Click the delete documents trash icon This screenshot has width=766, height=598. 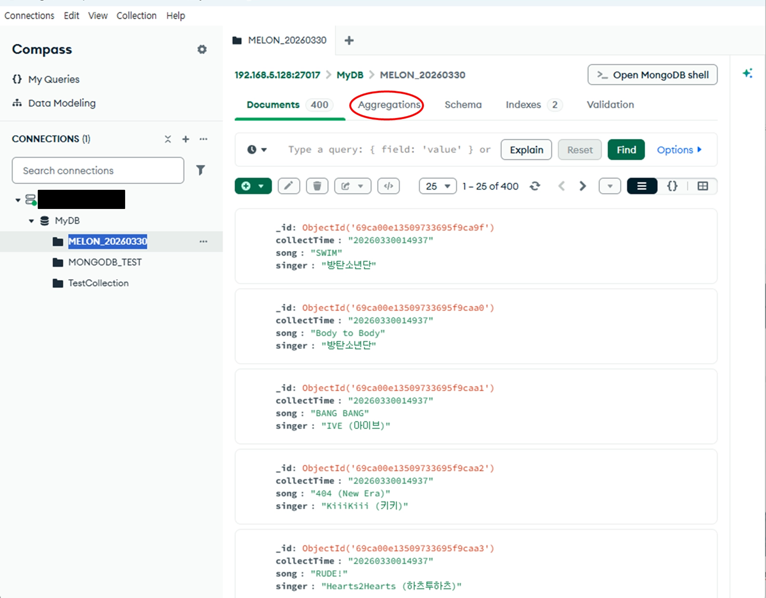(x=317, y=186)
